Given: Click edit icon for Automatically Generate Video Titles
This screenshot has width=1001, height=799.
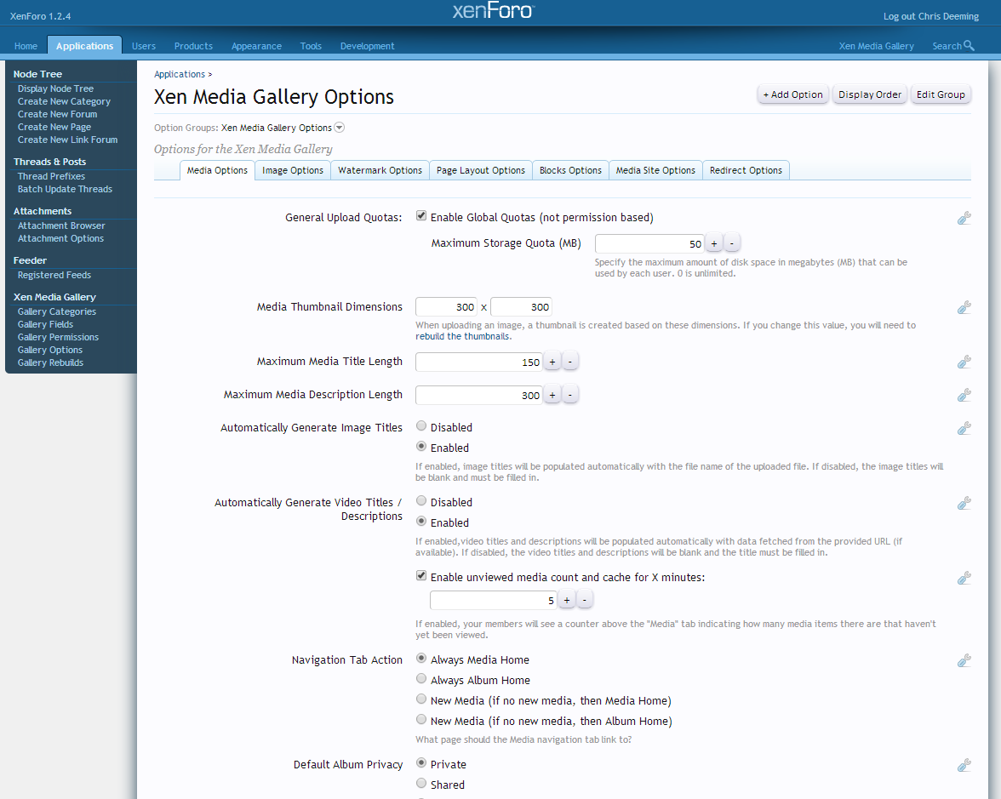Looking at the screenshot, I should pyautogui.click(x=964, y=503).
